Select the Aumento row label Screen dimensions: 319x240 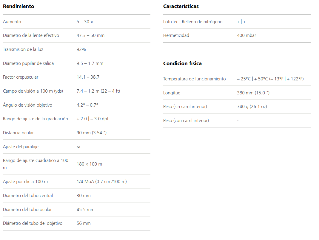tap(12, 22)
